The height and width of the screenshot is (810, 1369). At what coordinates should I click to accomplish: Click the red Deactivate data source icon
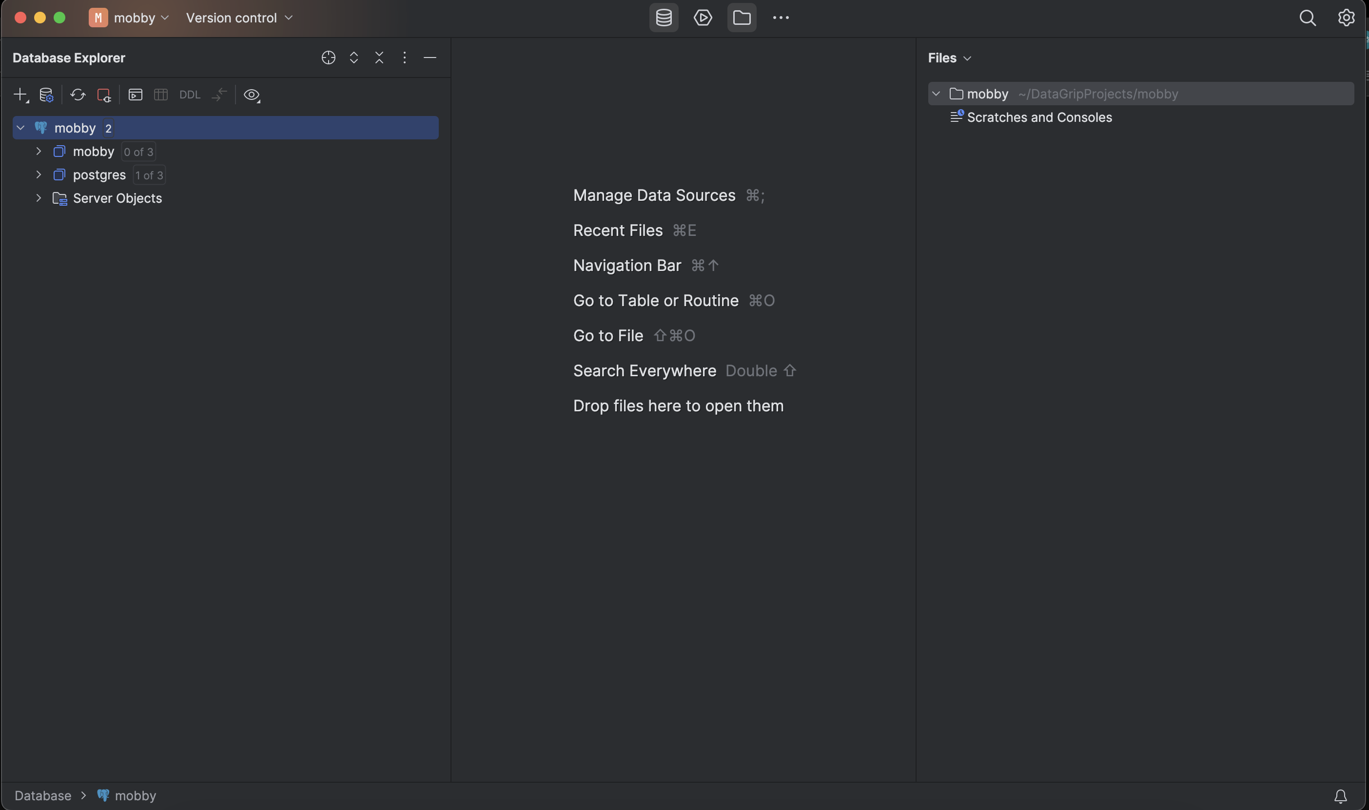click(x=104, y=95)
